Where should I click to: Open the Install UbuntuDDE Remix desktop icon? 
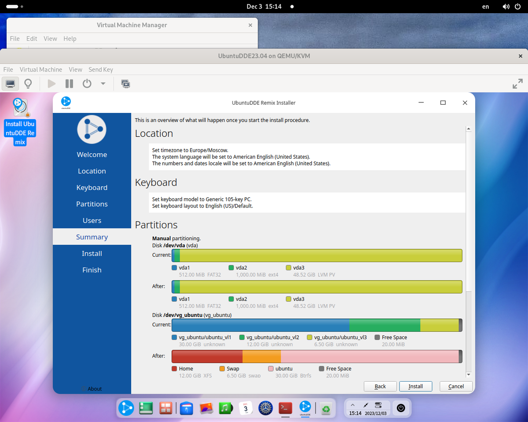pyautogui.click(x=20, y=122)
